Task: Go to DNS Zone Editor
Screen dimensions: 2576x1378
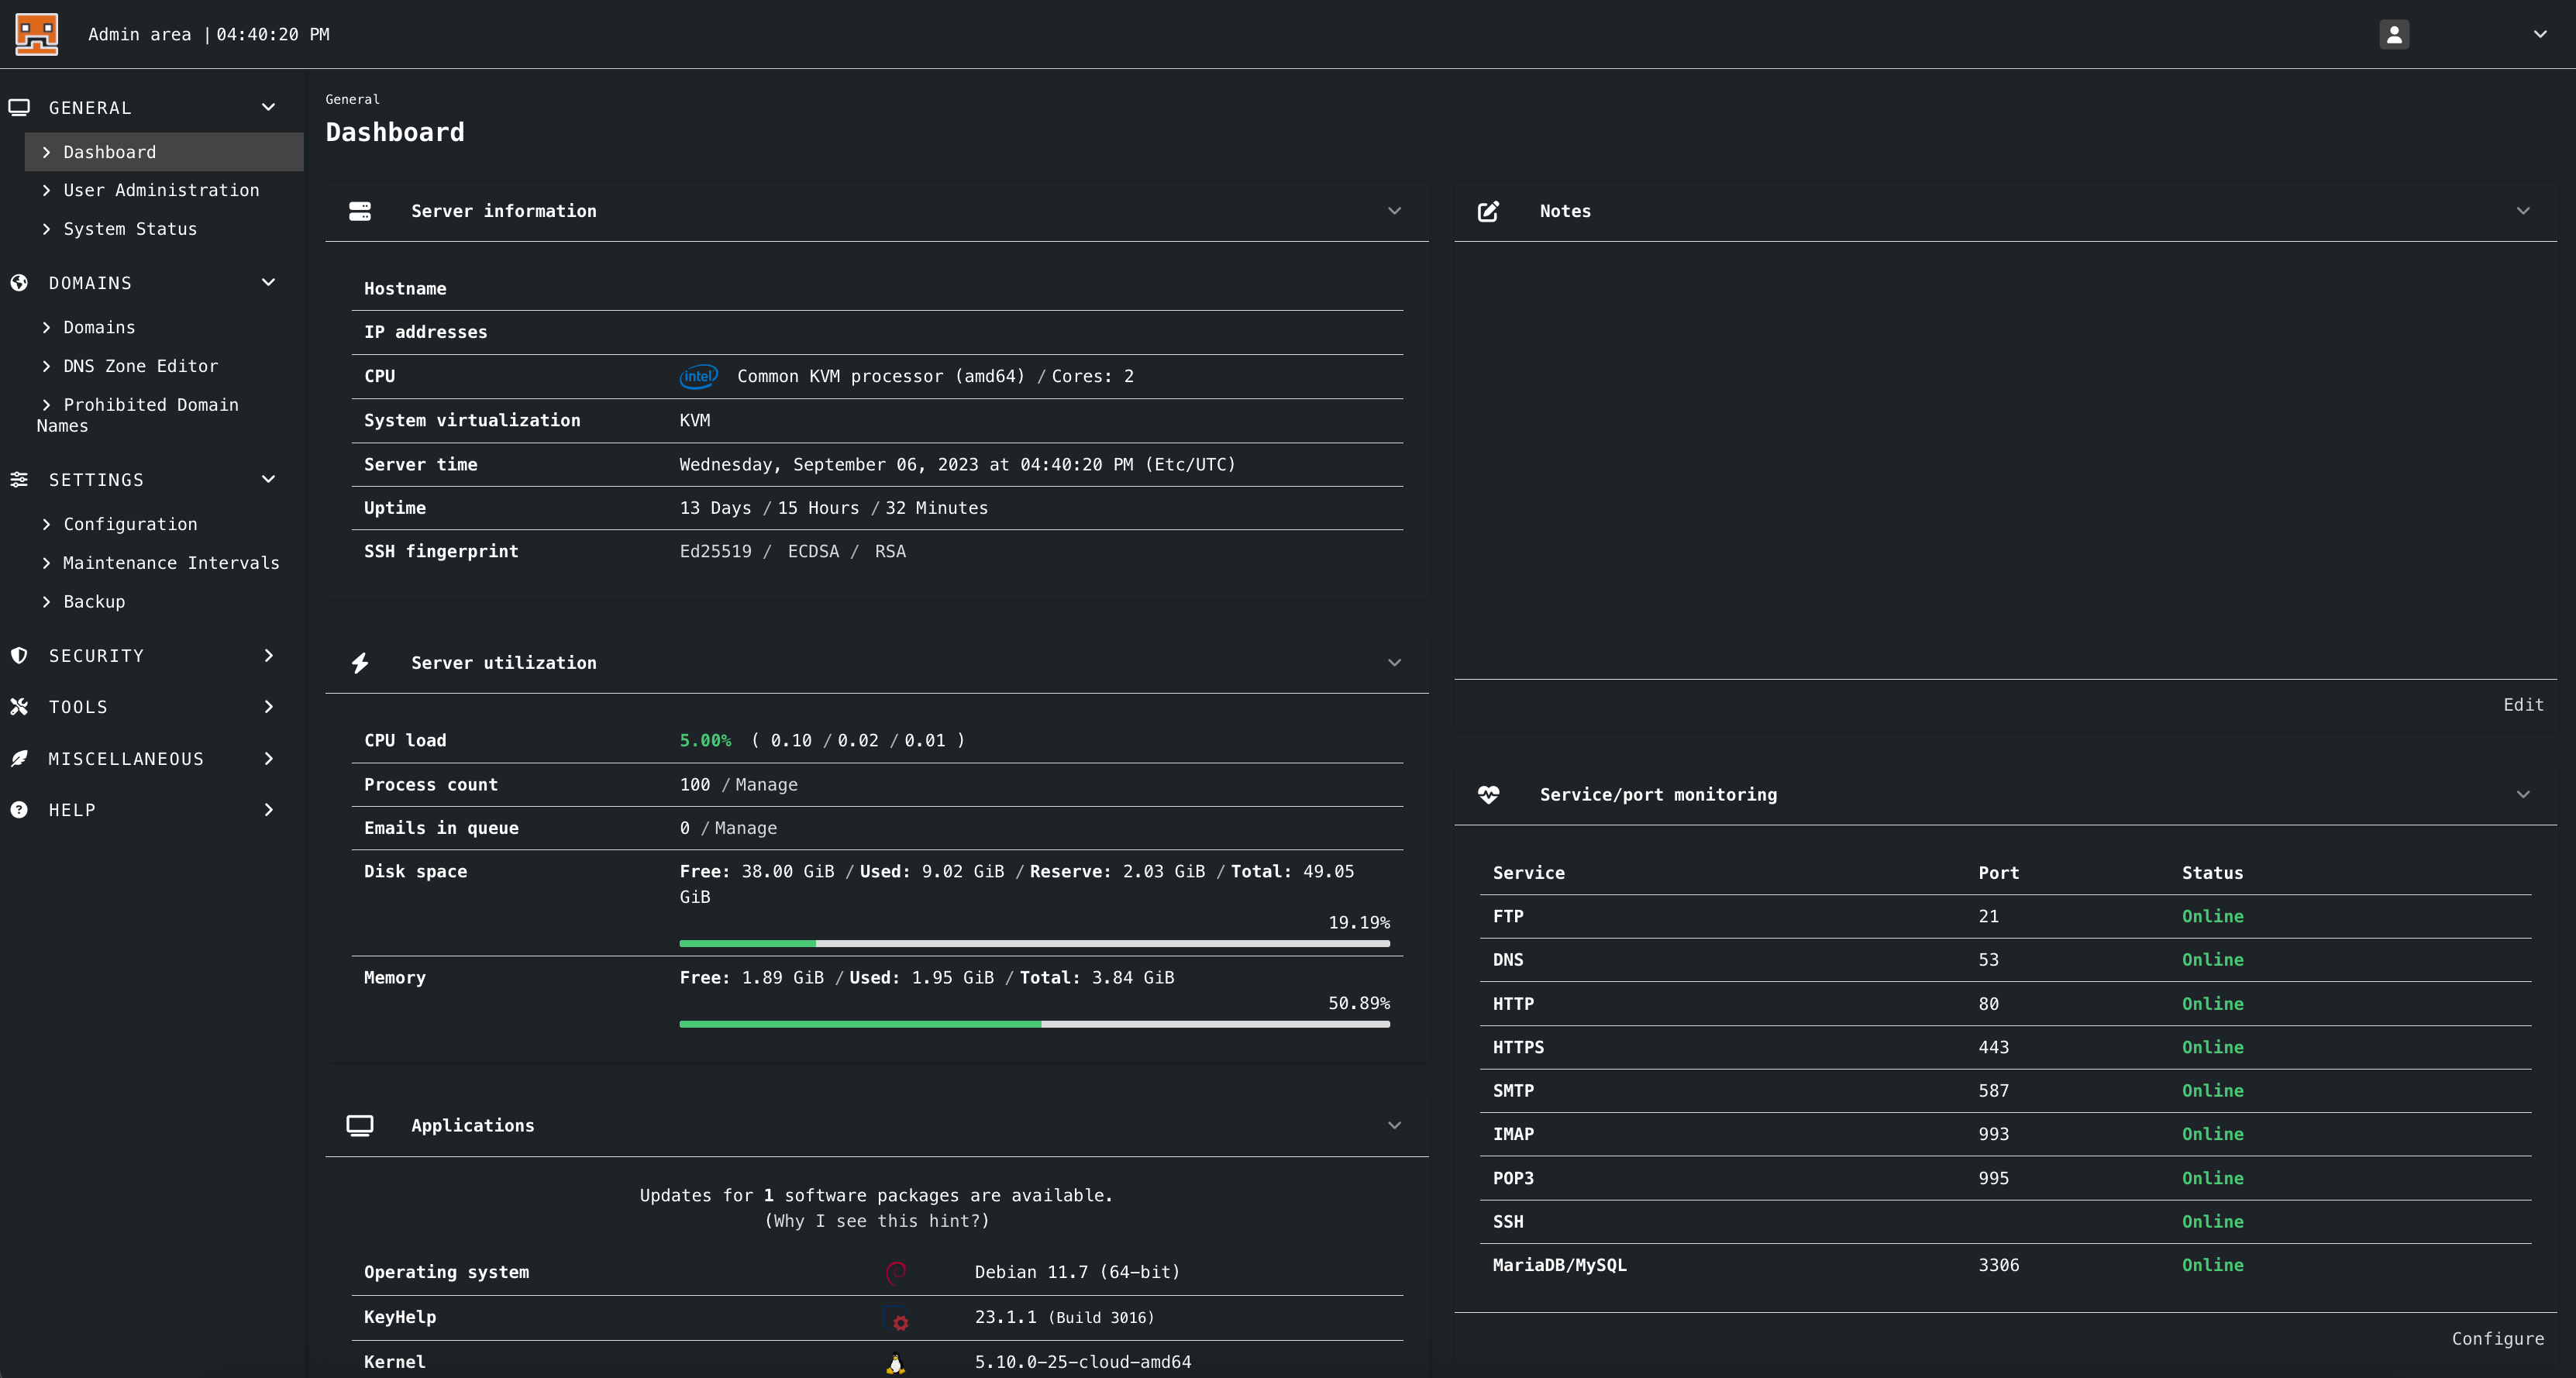Action: pyautogui.click(x=140, y=366)
